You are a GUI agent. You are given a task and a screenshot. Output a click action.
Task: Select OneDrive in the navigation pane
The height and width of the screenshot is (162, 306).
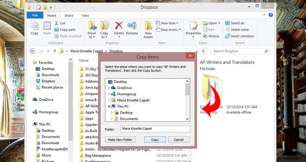point(43,100)
